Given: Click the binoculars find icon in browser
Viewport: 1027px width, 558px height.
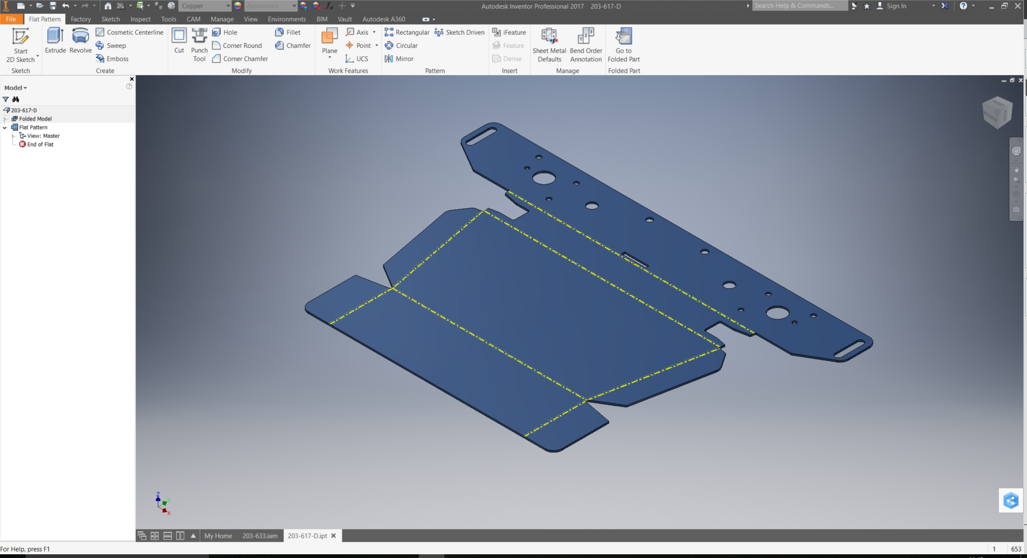Looking at the screenshot, I should pos(16,99).
